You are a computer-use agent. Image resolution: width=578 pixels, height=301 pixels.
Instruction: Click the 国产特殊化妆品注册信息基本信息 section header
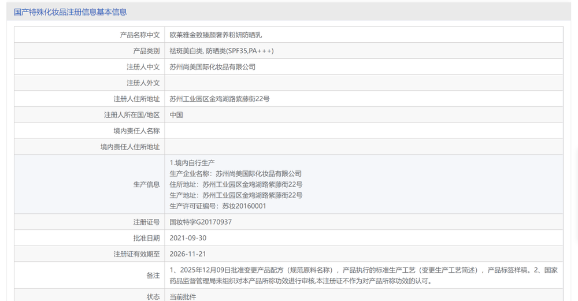click(x=70, y=12)
